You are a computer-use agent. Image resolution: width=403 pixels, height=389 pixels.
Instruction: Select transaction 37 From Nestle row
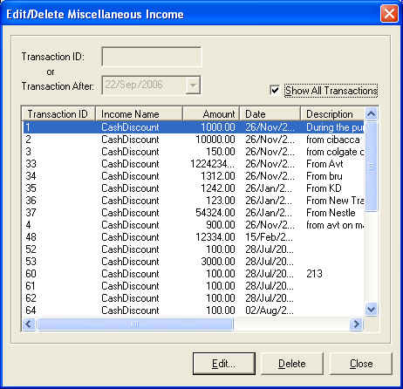click(194, 213)
